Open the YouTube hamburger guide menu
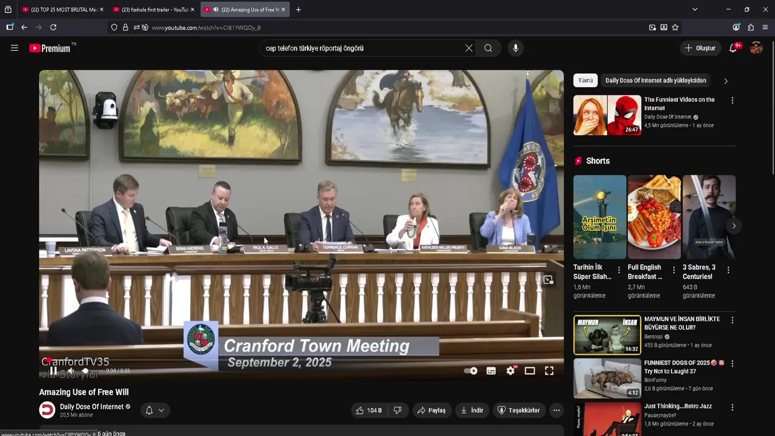This screenshot has width=775, height=436. [15, 48]
